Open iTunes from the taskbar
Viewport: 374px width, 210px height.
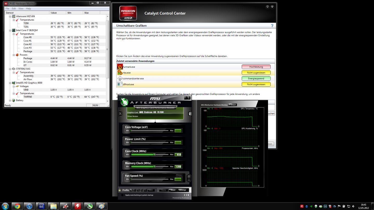[x=29, y=206]
